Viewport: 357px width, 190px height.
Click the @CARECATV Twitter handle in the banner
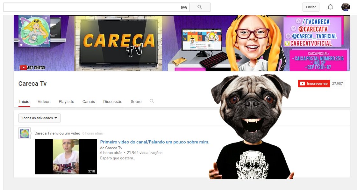[313, 29]
